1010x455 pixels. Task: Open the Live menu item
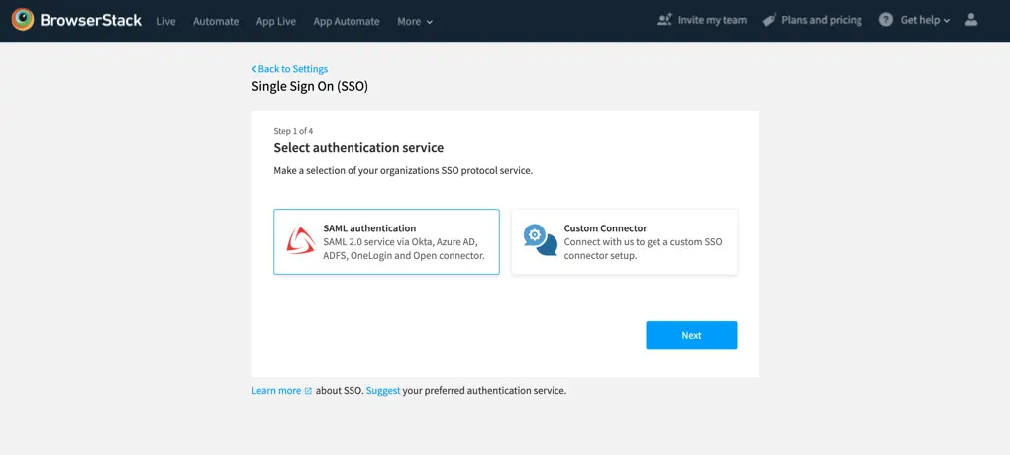tap(166, 21)
